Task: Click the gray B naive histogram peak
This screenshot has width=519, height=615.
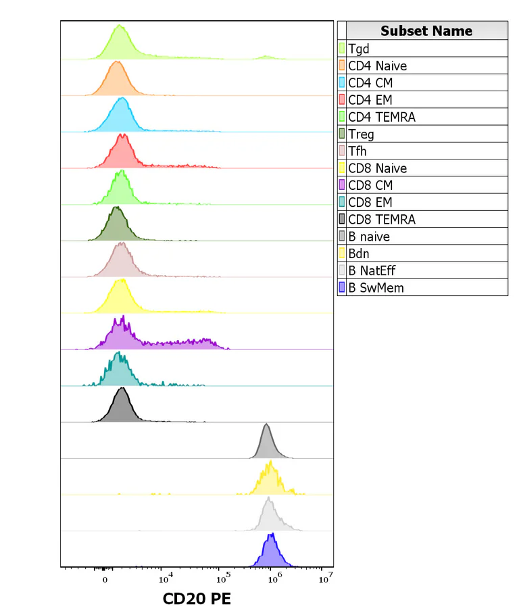Action: 267,443
